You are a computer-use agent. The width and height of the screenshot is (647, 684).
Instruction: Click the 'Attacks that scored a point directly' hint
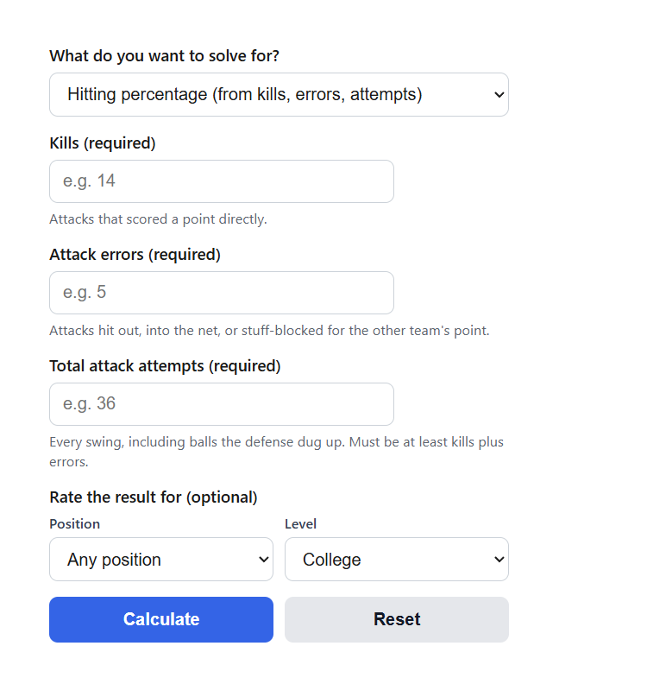158,219
